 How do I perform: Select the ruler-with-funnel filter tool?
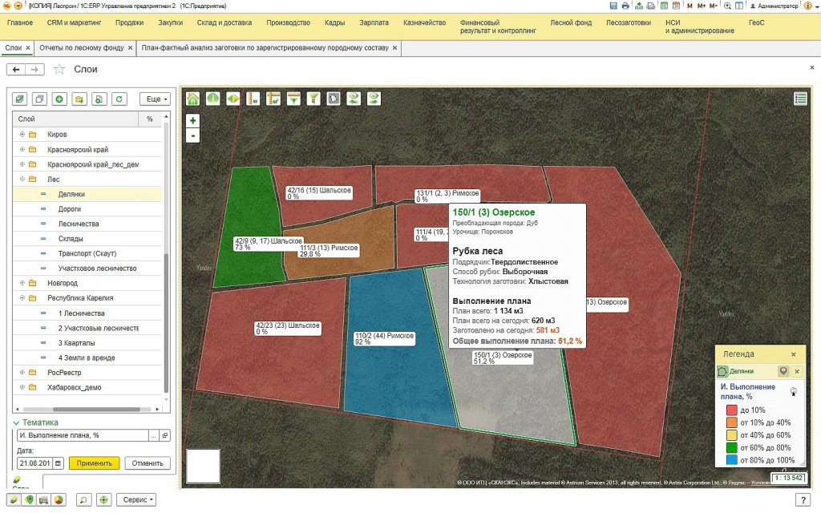[293, 99]
